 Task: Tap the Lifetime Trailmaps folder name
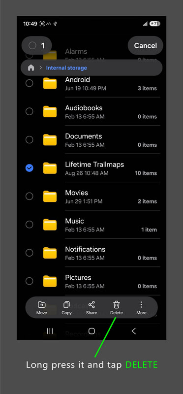(94, 164)
